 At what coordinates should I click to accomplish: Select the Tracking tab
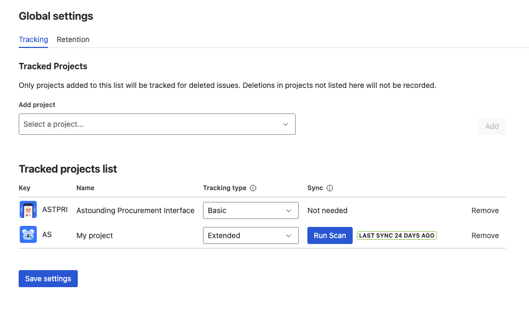(x=33, y=39)
